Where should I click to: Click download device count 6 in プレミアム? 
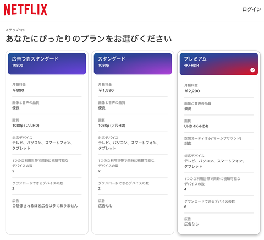pyautogui.click(x=185, y=206)
